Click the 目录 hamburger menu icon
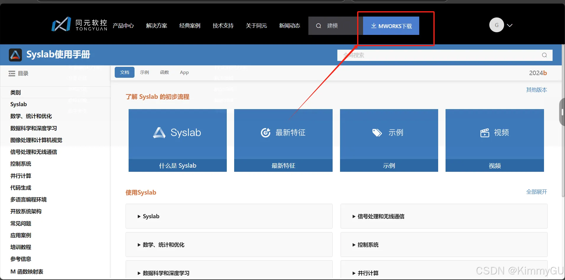Image resolution: width=565 pixels, height=280 pixels. (12, 73)
